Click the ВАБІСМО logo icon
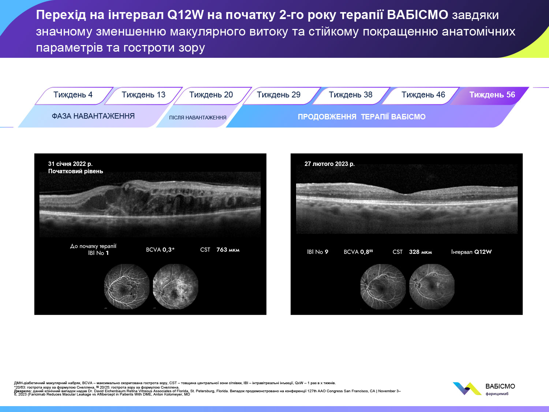Screen dimensions: 549x412 pyautogui.click(x=467, y=389)
